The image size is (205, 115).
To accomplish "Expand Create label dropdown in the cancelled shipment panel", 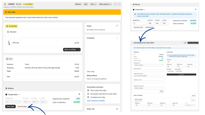I will [x=140, y=10].
